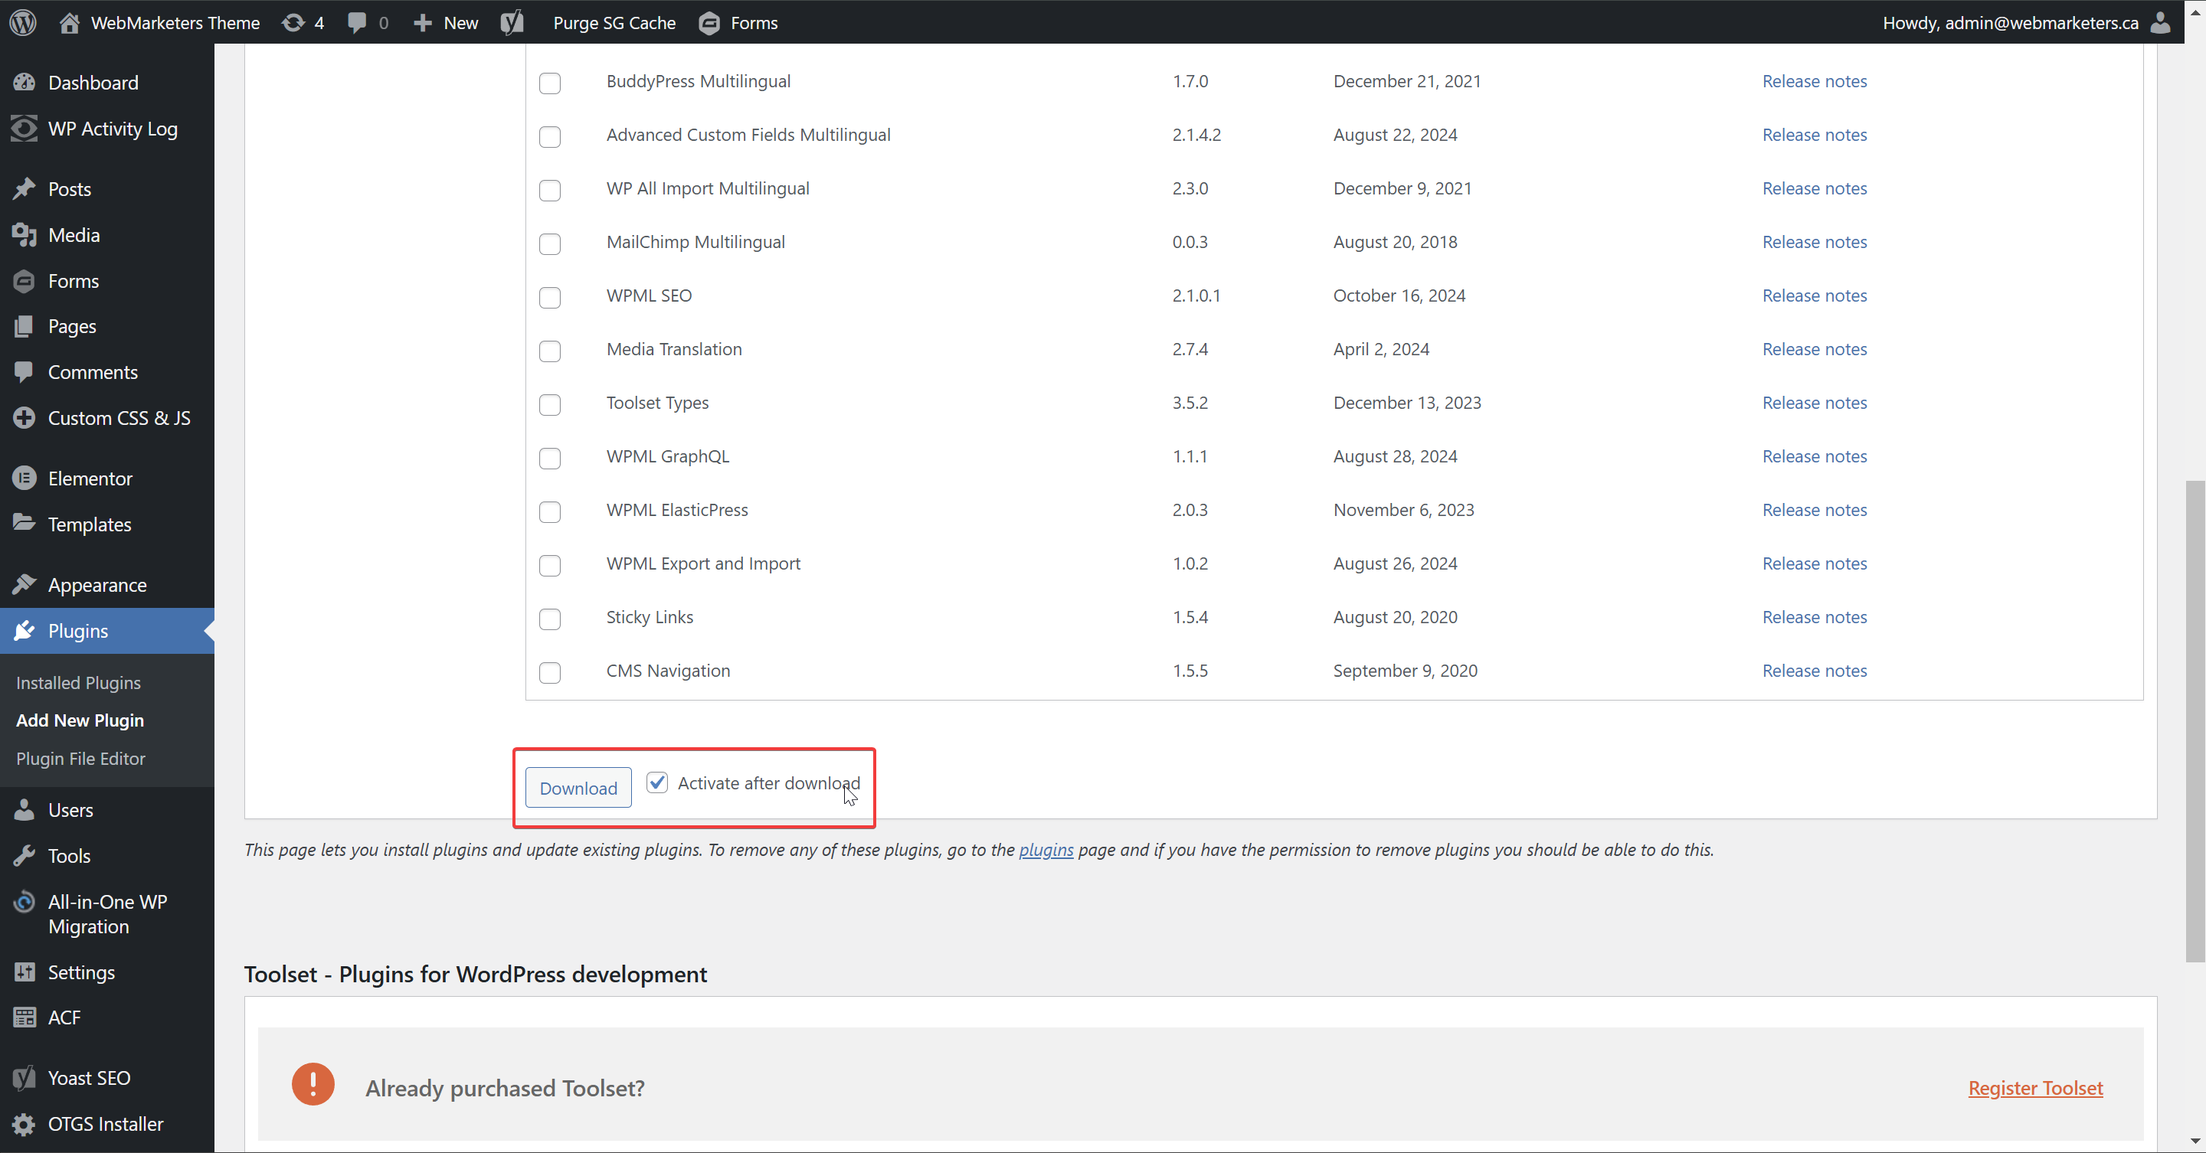Image resolution: width=2206 pixels, height=1153 pixels.
Task: Open Installed Plugins submenu item
Action: point(78,682)
